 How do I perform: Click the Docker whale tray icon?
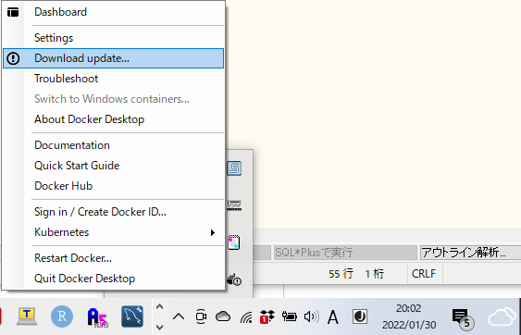coord(234,279)
